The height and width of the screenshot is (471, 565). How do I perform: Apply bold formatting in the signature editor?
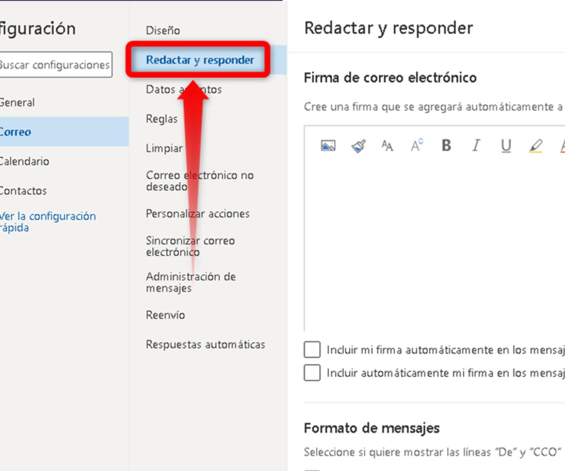pyautogui.click(x=446, y=146)
